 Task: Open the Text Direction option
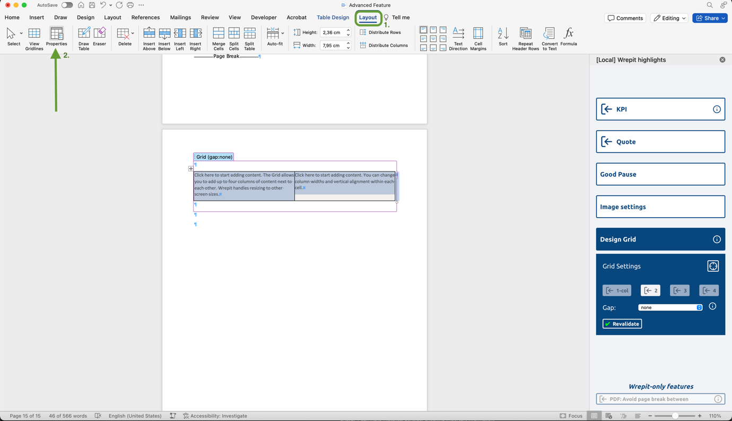click(x=458, y=39)
